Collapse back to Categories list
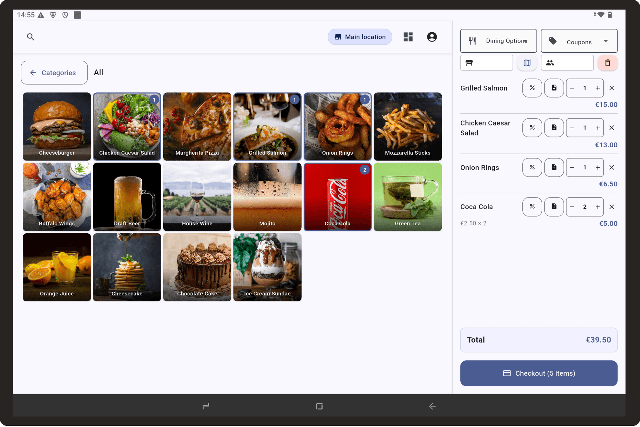Screen dimensions: 640x427 point(54,73)
